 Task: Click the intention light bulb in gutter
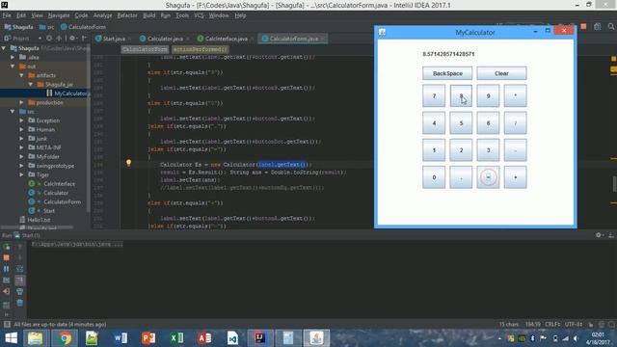pyautogui.click(x=128, y=163)
